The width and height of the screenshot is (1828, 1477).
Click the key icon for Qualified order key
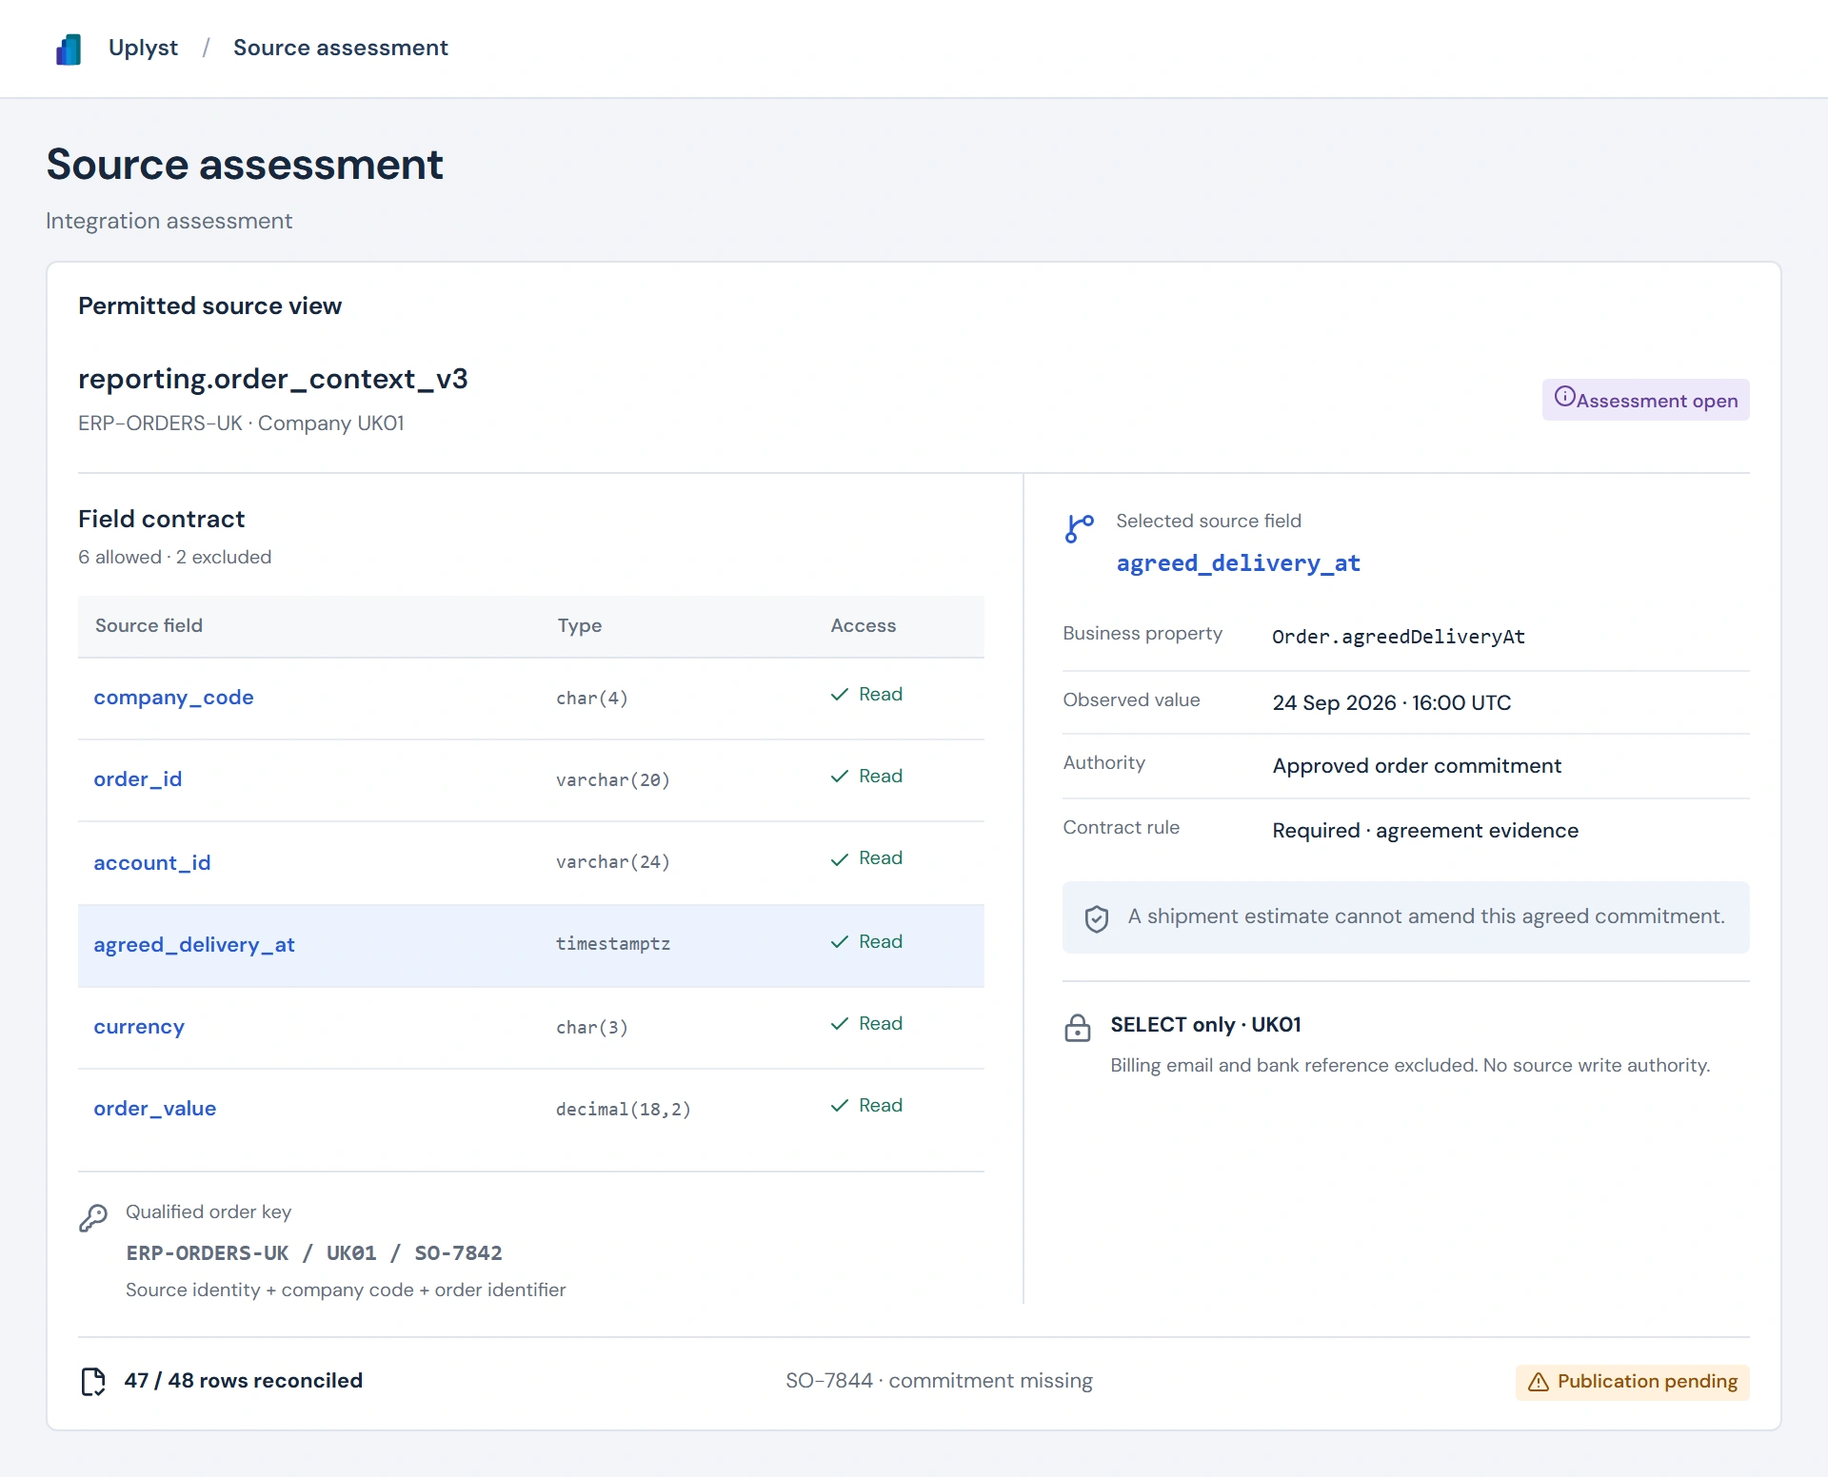[x=93, y=1218]
